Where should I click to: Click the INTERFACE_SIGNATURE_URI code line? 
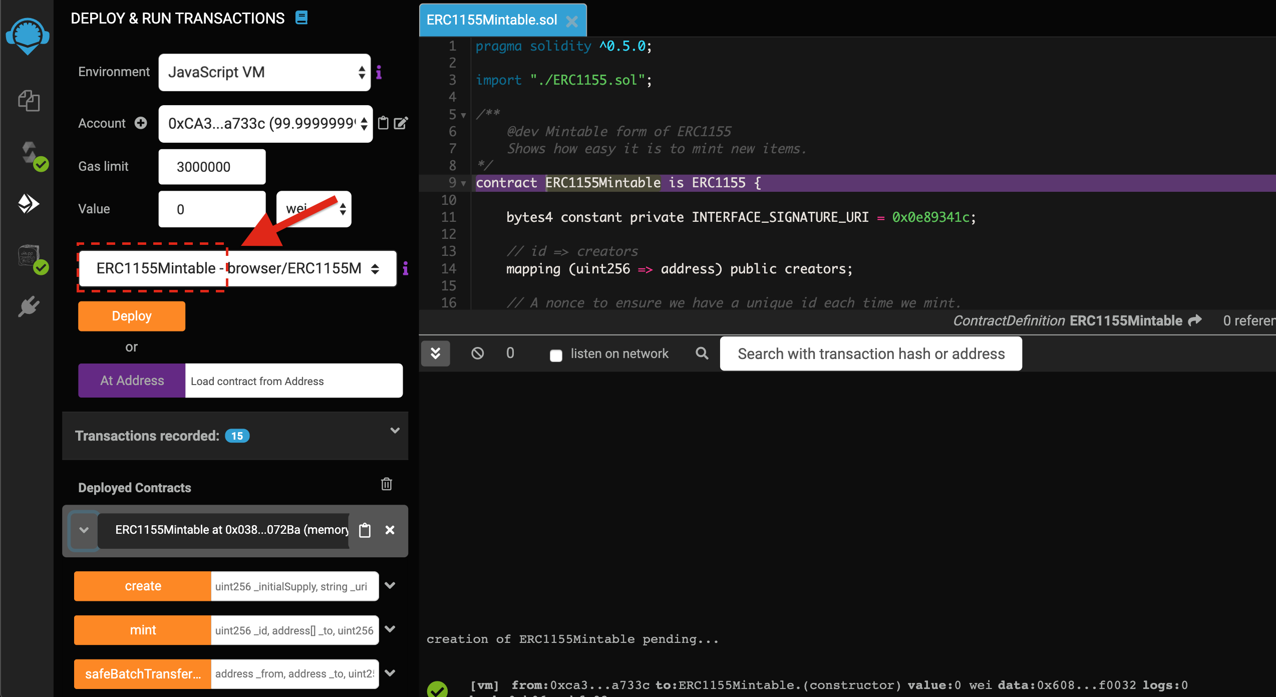(x=741, y=217)
